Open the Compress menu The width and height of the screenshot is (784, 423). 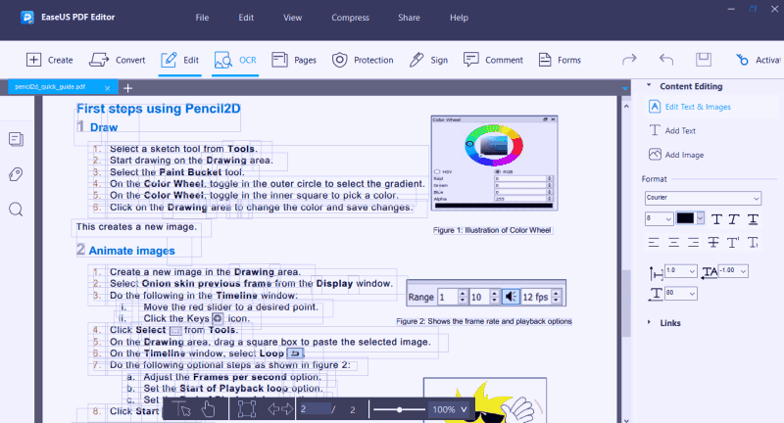click(x=350, y=18)
